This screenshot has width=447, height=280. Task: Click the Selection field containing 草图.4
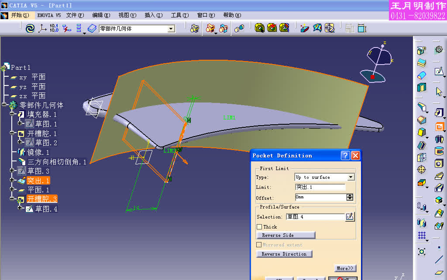click(316, 217)
